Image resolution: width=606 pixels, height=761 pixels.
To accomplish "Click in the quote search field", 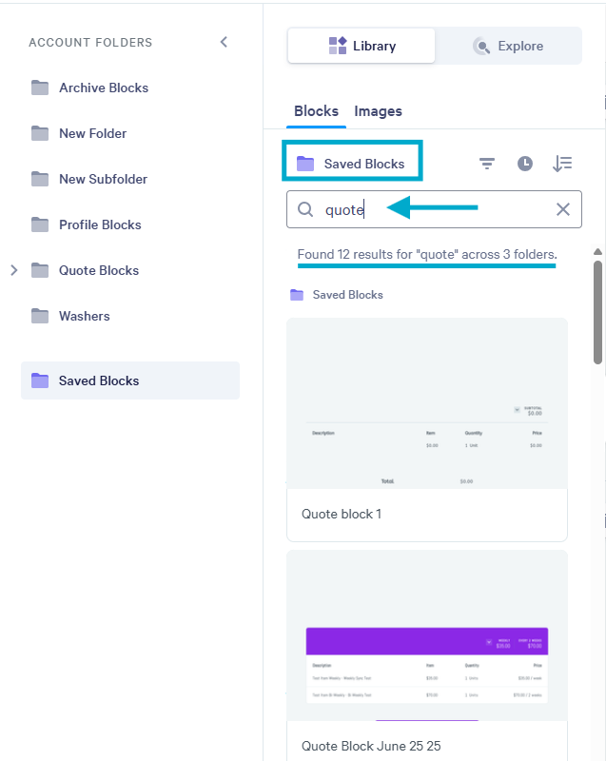I will click(x=434, y=209).
